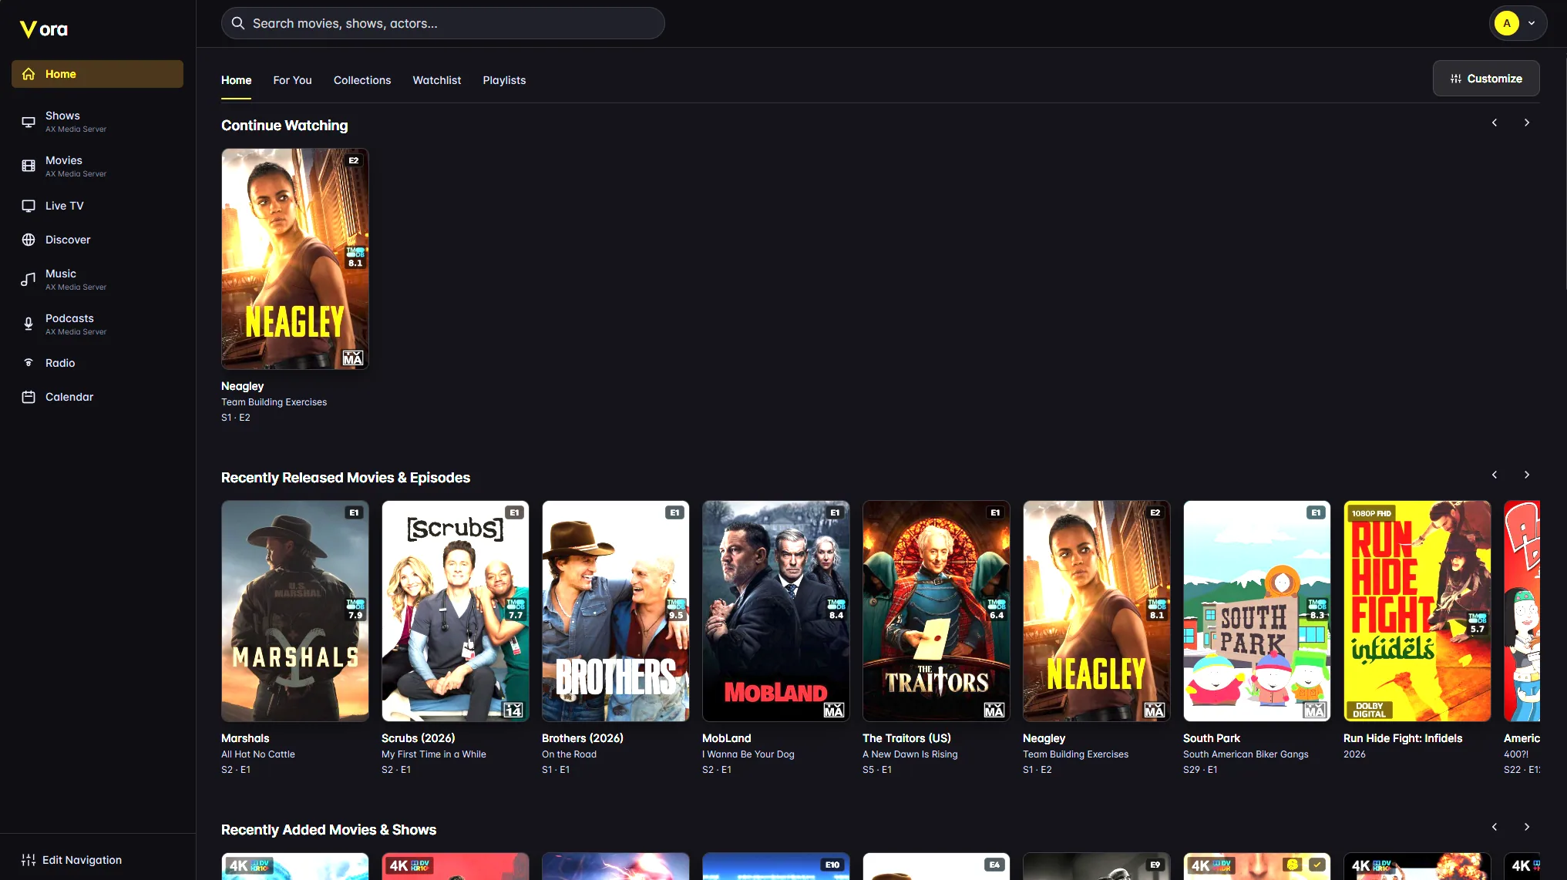Image resolution: width=1567 pixels, height=880 pixels.
Task: Switch to the Watchlist tab
Action: [x=437, y=80]
